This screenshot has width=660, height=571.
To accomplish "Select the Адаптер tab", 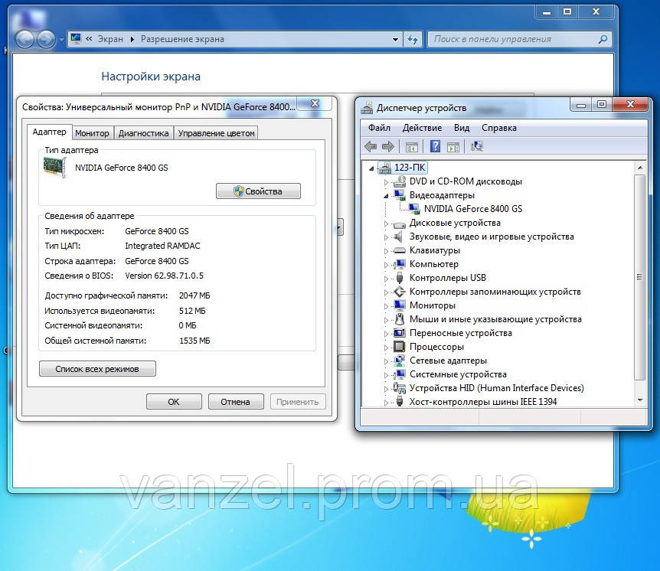I will click(x=49, y=132).
